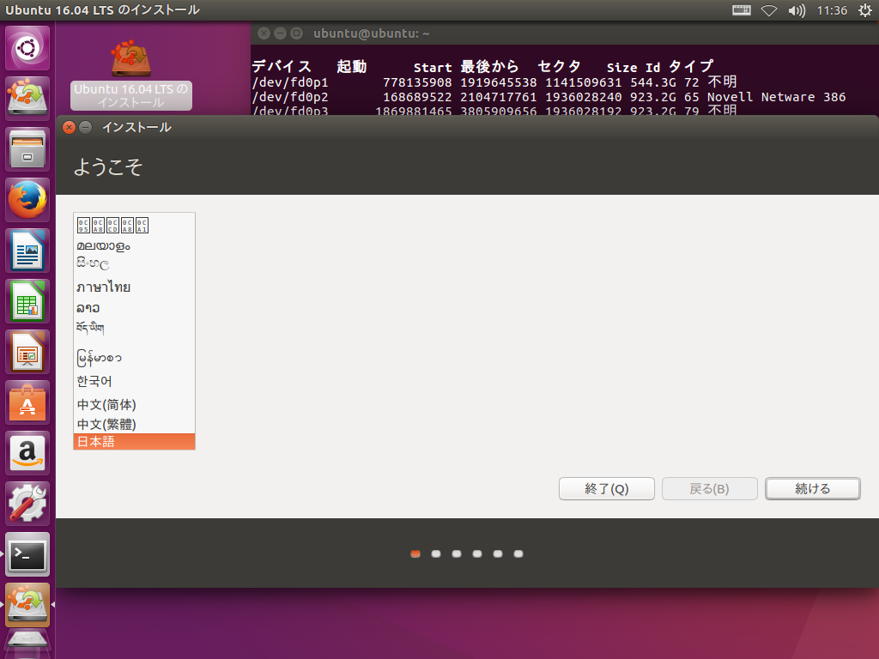Open system power menu gear

tap(865, 10)
